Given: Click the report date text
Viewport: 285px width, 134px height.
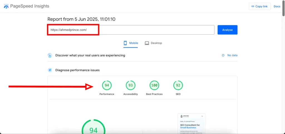Looking at the screenshot, I should pos(82,19).
